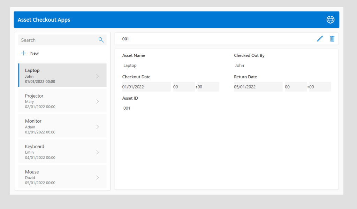This screenshot has width=357, height=209.
Task: Click the Checkout Date minute box
Action: 208,87
